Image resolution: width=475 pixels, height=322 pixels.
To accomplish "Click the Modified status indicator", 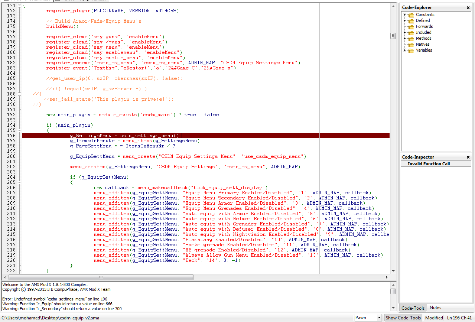I will [434, 318].
